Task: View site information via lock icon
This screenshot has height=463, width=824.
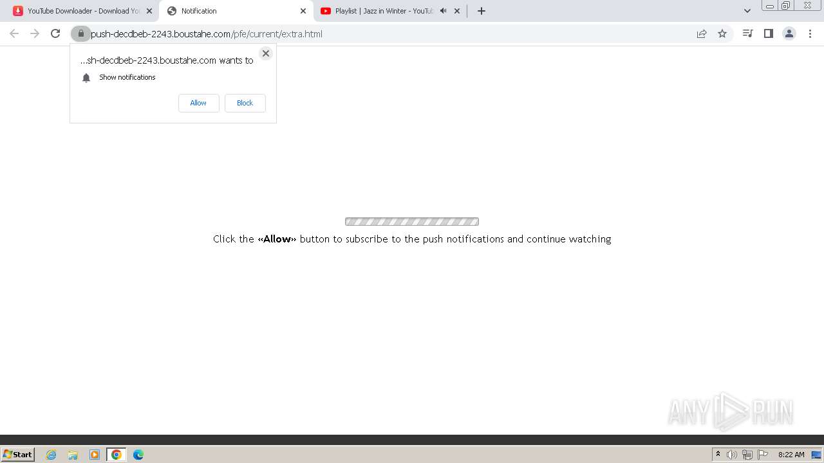Action: [x=80, y=33]
